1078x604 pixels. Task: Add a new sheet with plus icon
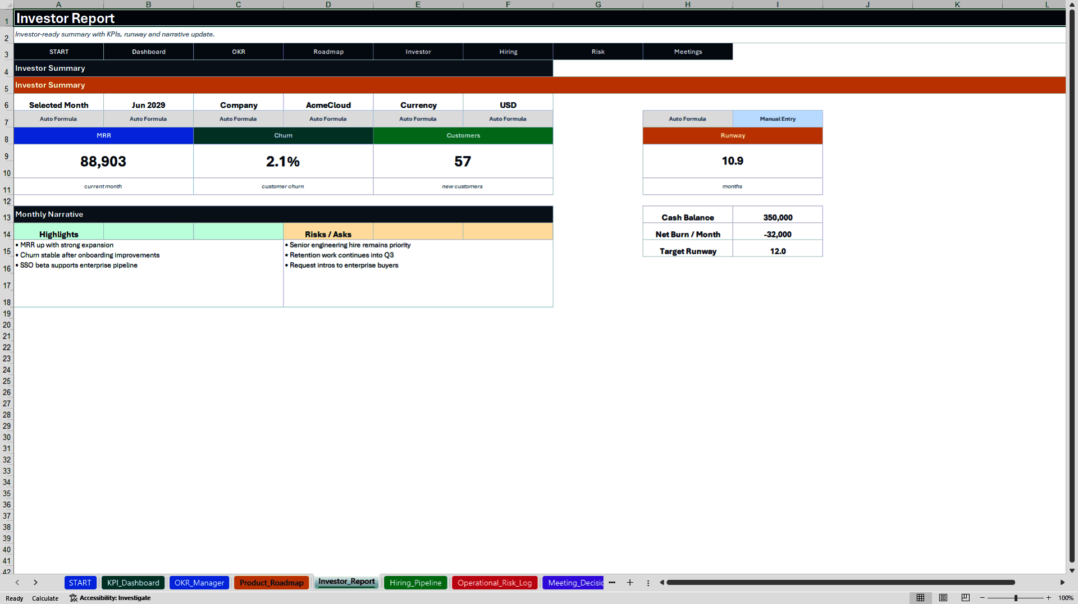click(630, 583)
